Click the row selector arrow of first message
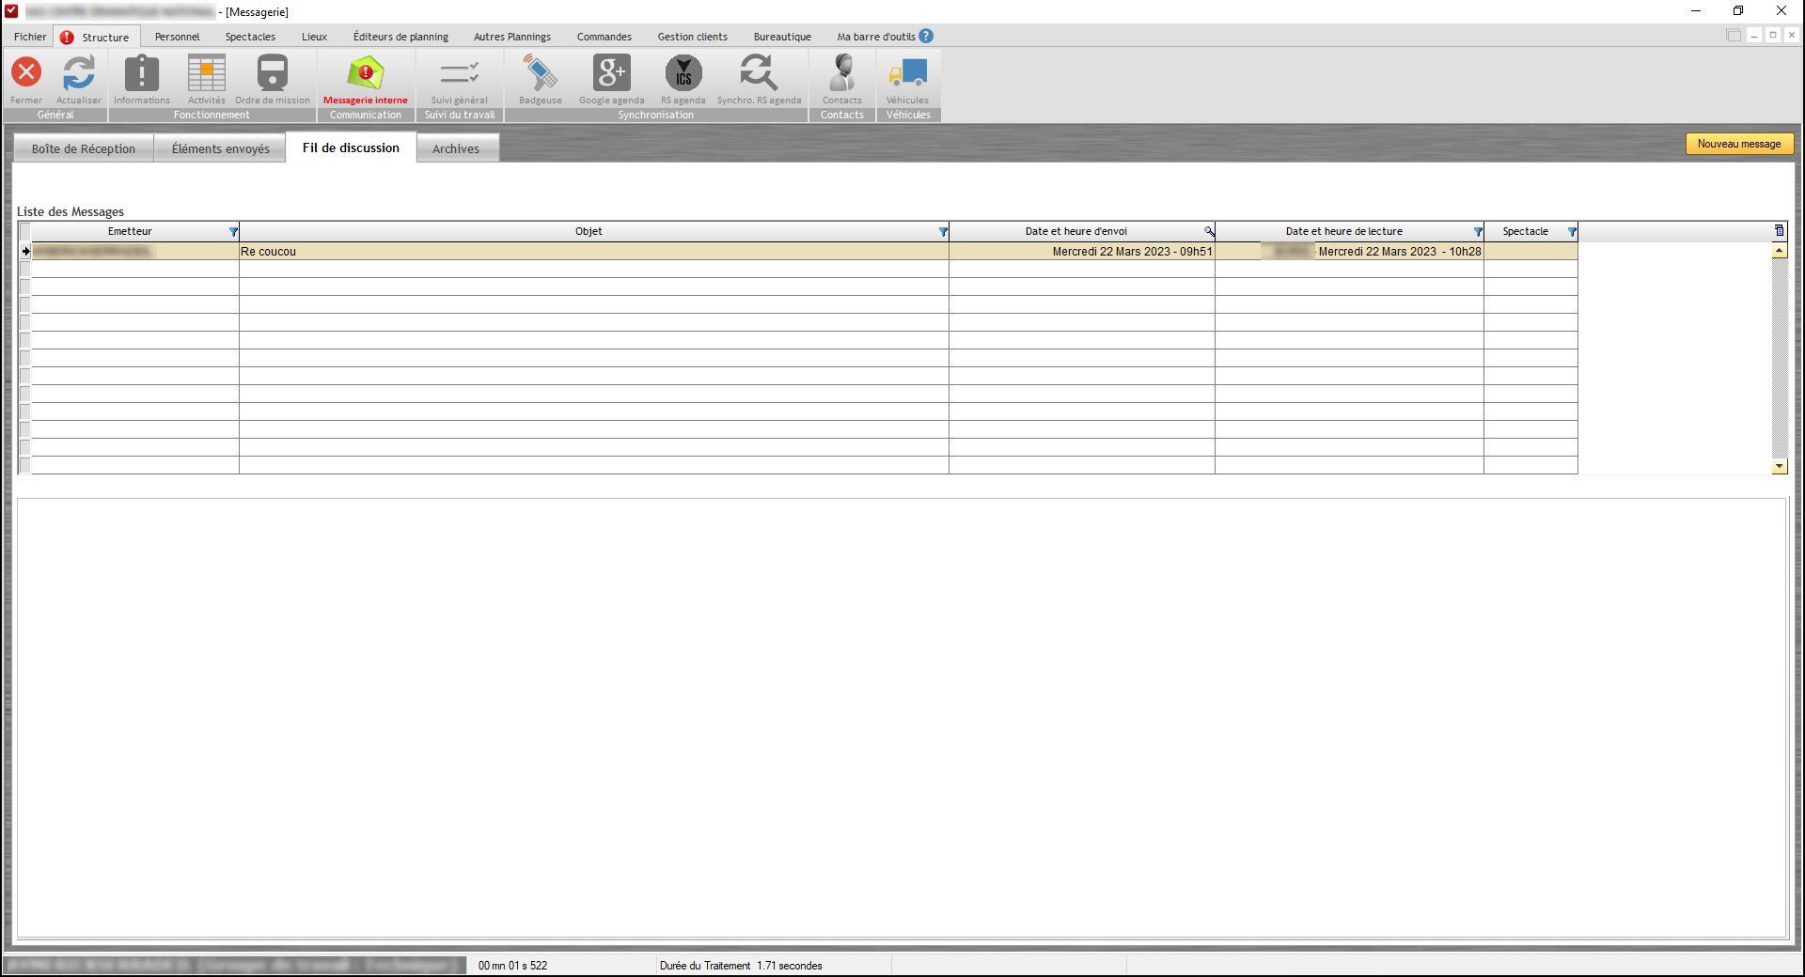The image size is (1805, 977). click(x=25, y=252)
